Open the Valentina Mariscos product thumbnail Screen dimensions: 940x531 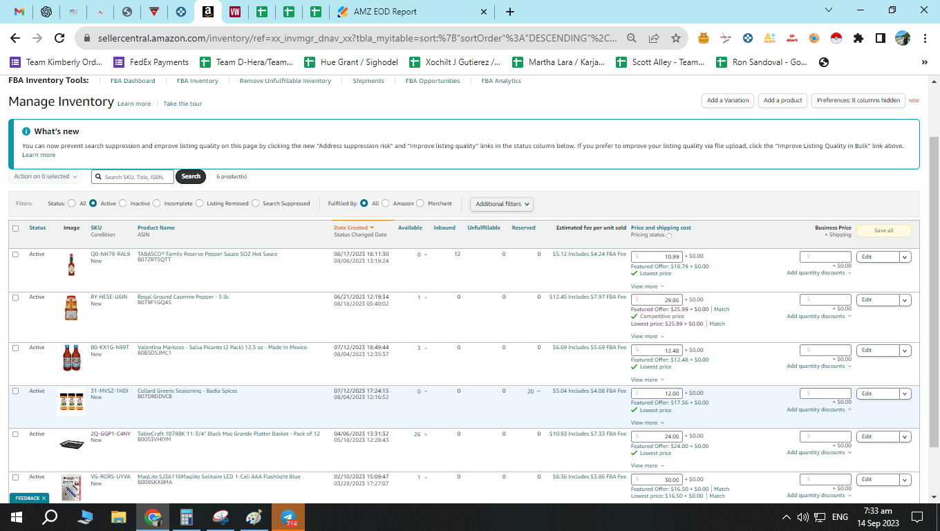point(71,357)
